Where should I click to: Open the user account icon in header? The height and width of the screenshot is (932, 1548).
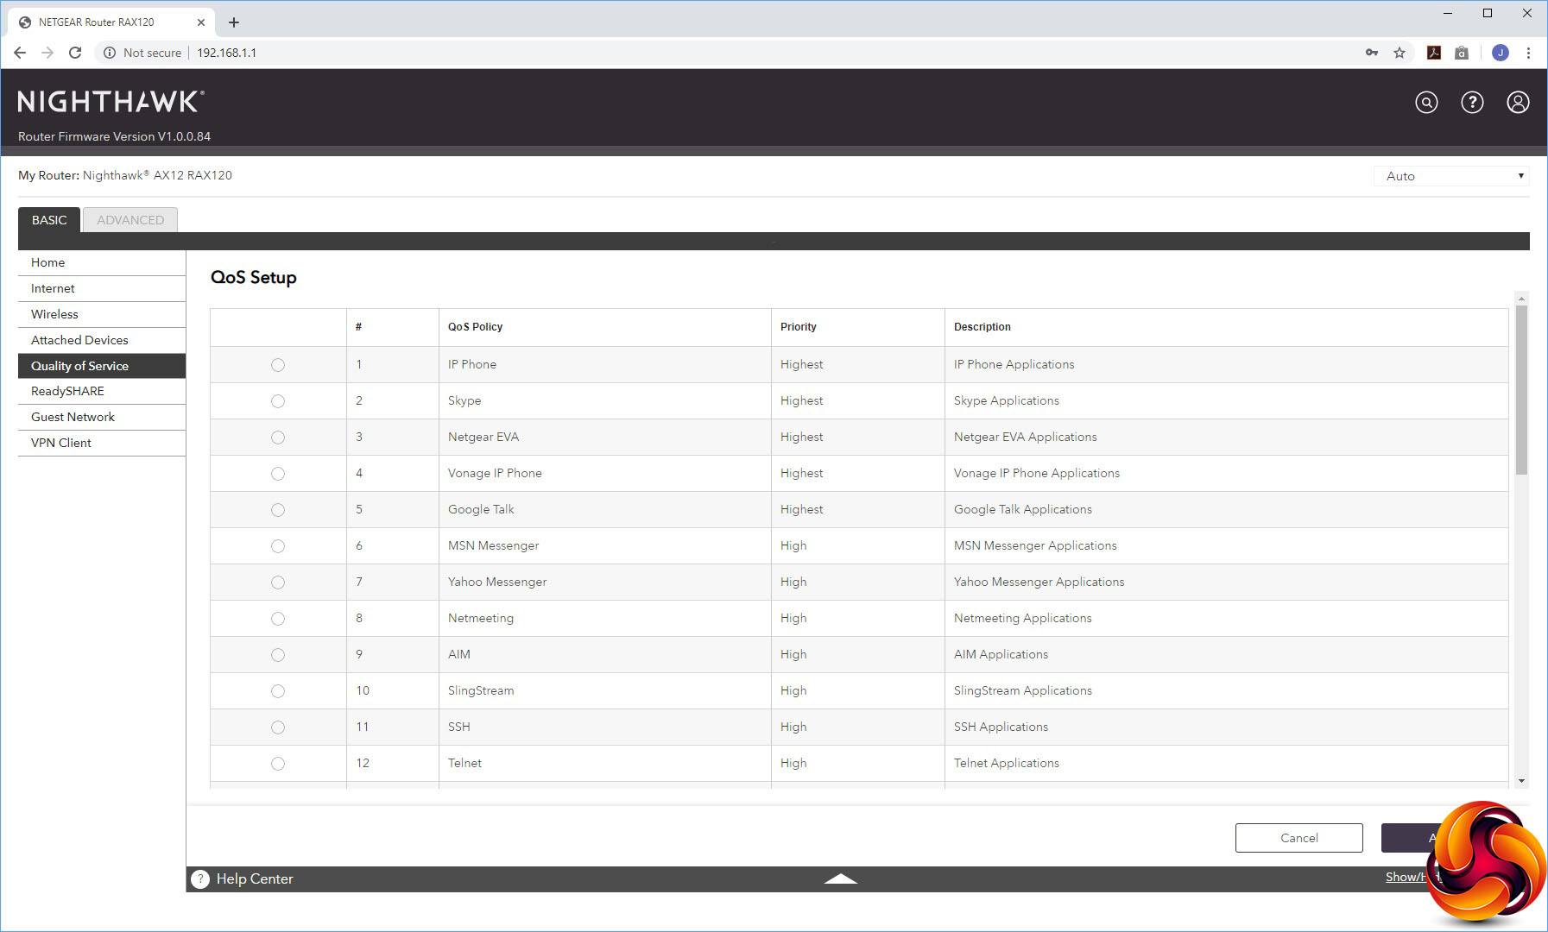[x=1518, y=103]
